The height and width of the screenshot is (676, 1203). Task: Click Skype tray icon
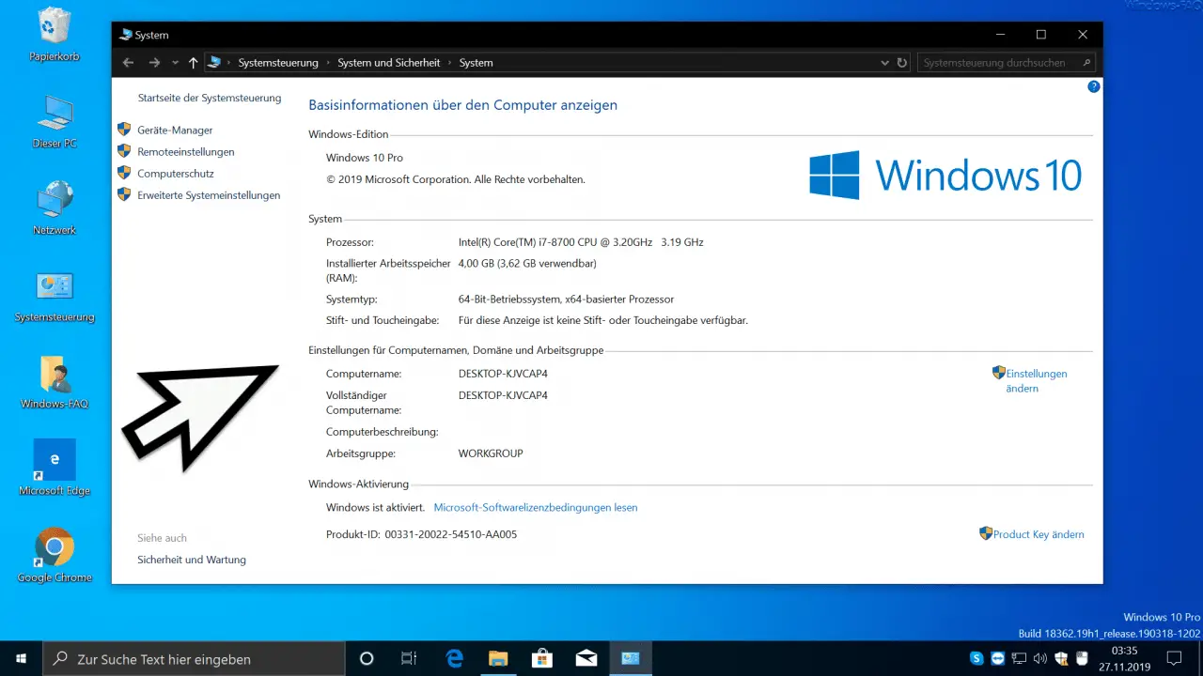point(976,658)
